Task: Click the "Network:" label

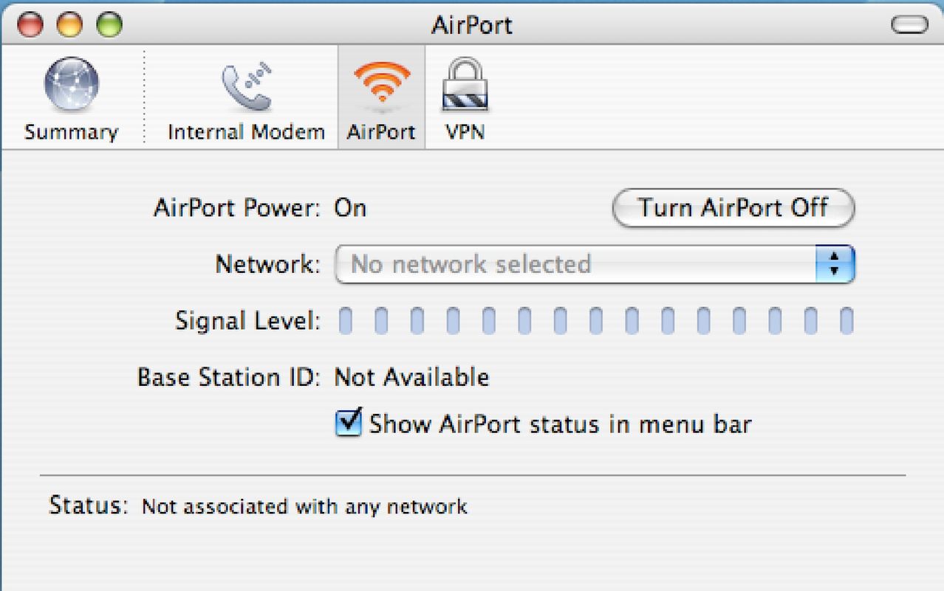Action: (x=268, y=264)
